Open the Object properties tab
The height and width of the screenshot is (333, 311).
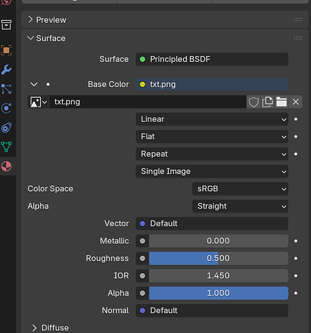(6, 50)
